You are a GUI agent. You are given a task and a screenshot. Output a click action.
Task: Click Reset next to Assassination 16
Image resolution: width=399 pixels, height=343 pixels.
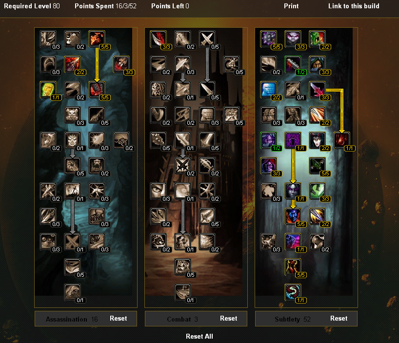pyautogui.click(x=119, y=318)
